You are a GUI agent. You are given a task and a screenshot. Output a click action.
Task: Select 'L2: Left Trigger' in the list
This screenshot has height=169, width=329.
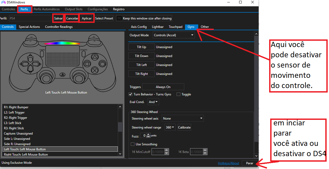(60, 112)
